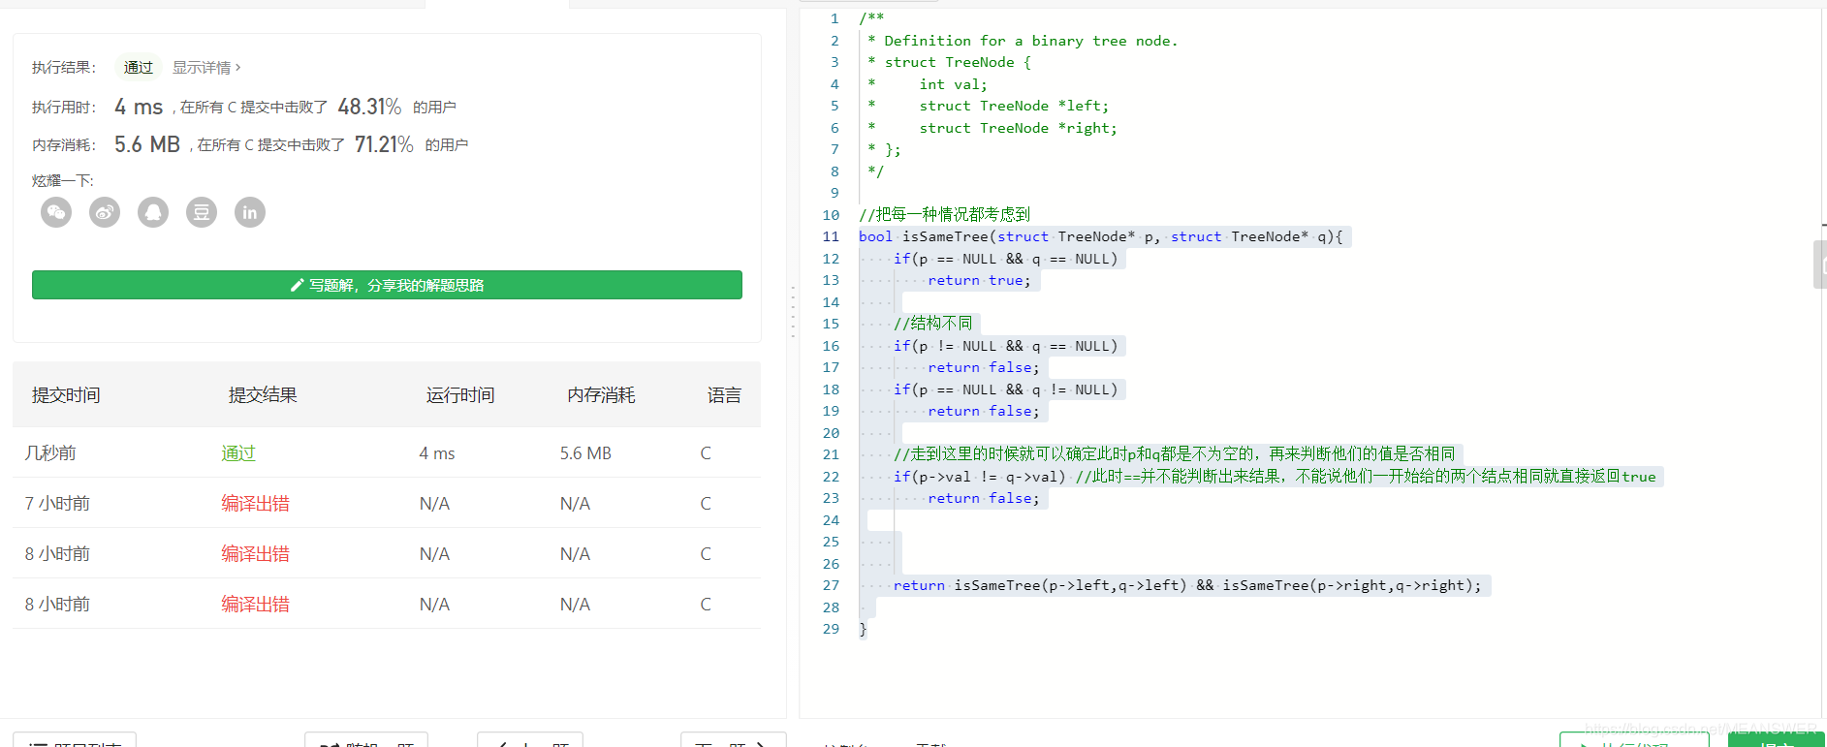Select the 几秒前 cell in the submissions table

click(50, 453)
